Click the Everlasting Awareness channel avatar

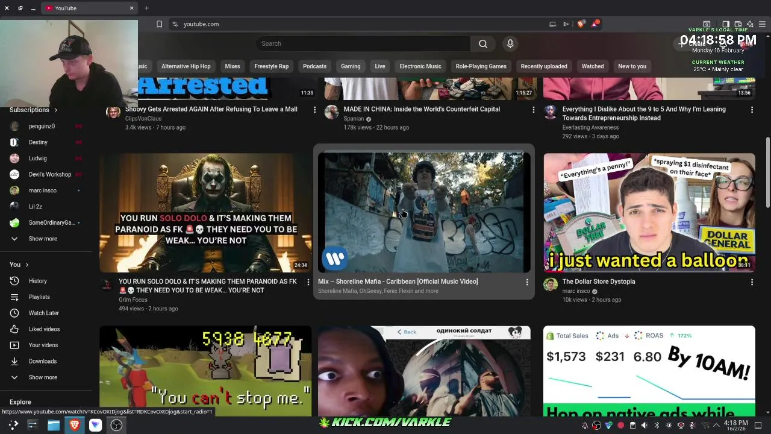tap(550, 112)
